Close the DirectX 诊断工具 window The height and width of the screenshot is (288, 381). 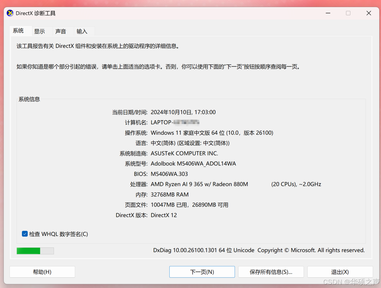pyautogui.click(x=369, y=13)
